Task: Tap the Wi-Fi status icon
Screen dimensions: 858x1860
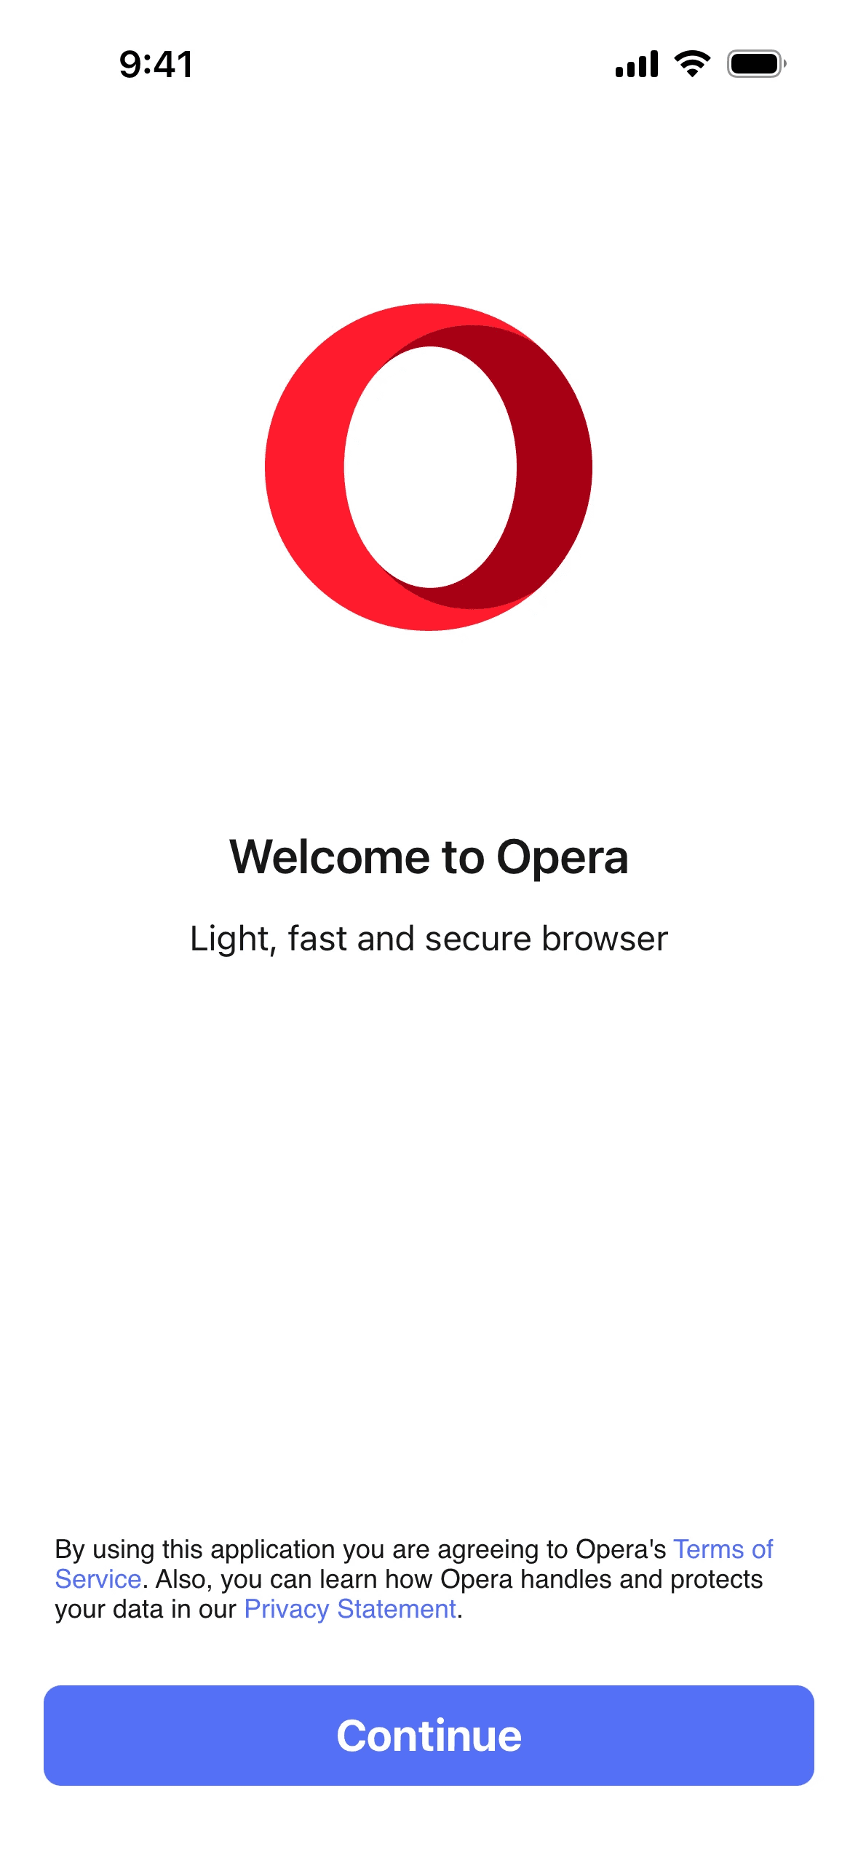Action: pos(692,64)
